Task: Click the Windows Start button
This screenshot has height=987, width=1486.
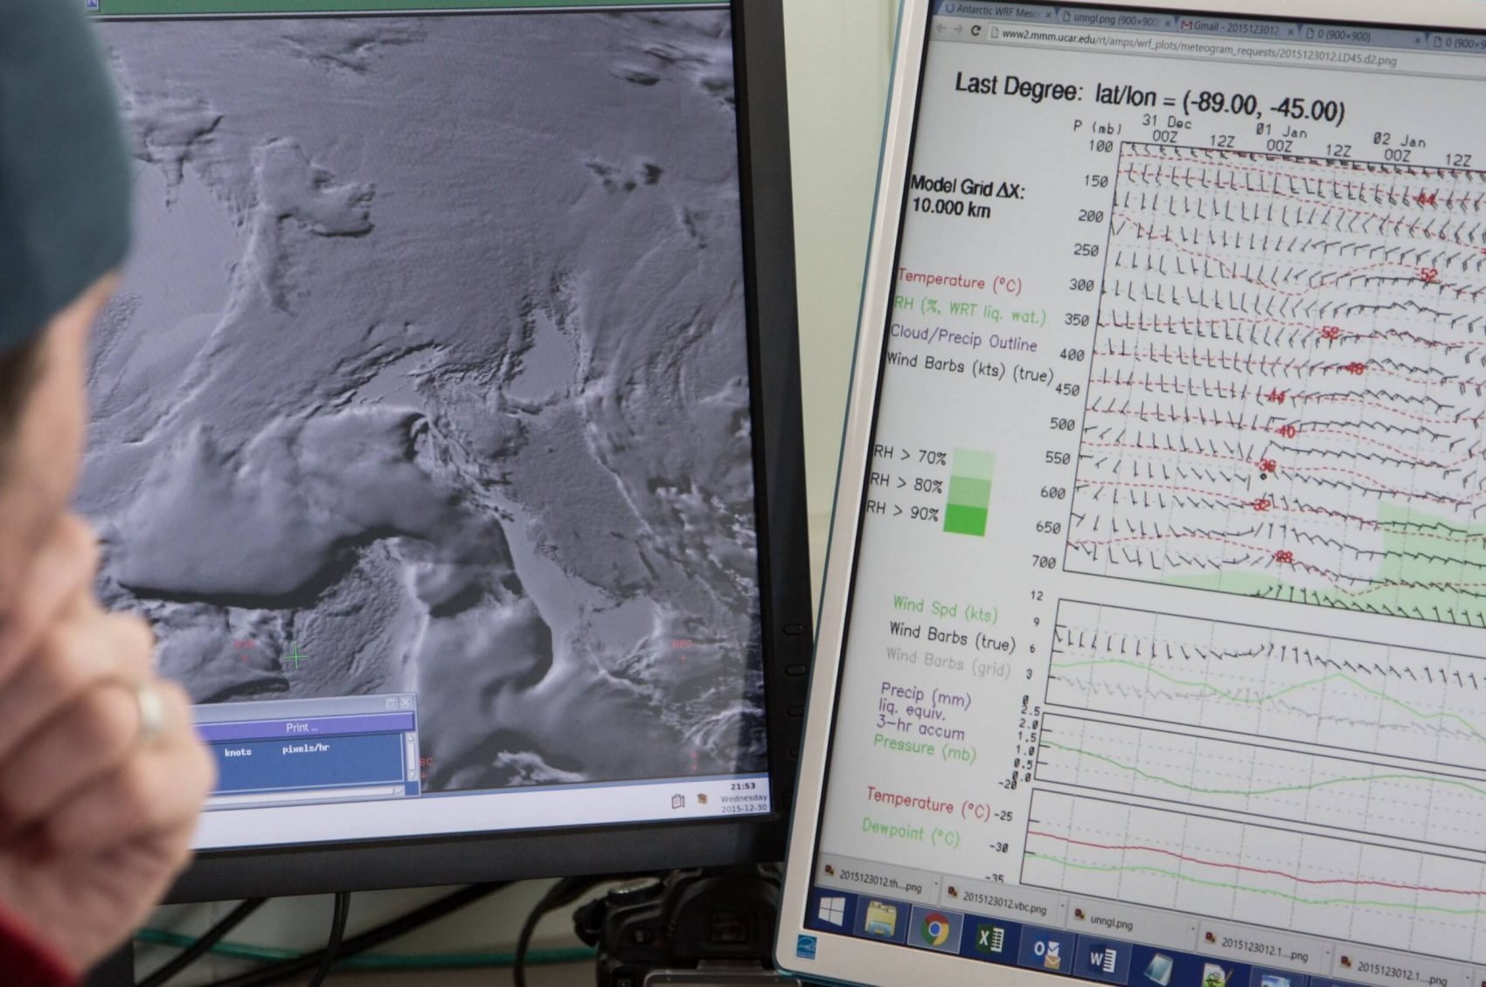Action: [830, 913]
